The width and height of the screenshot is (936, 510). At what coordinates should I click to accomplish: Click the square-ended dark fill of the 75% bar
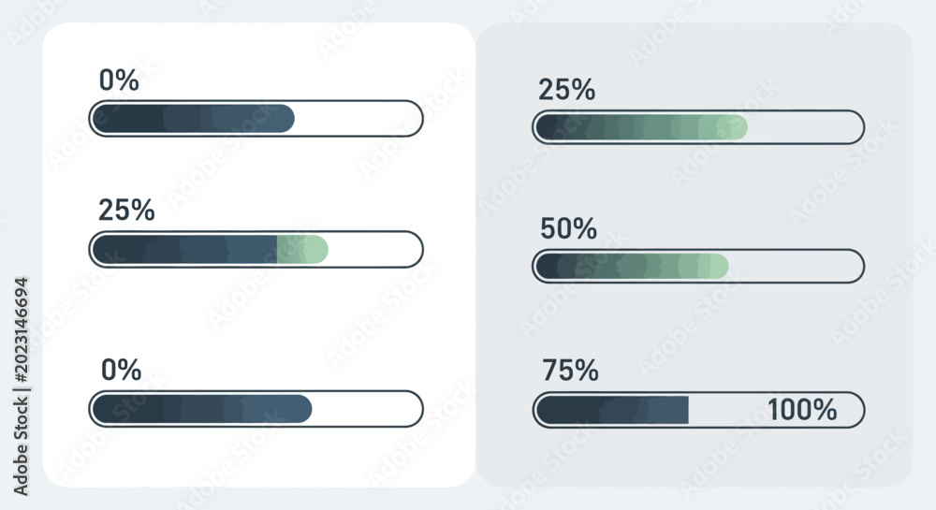coord(612,410)
